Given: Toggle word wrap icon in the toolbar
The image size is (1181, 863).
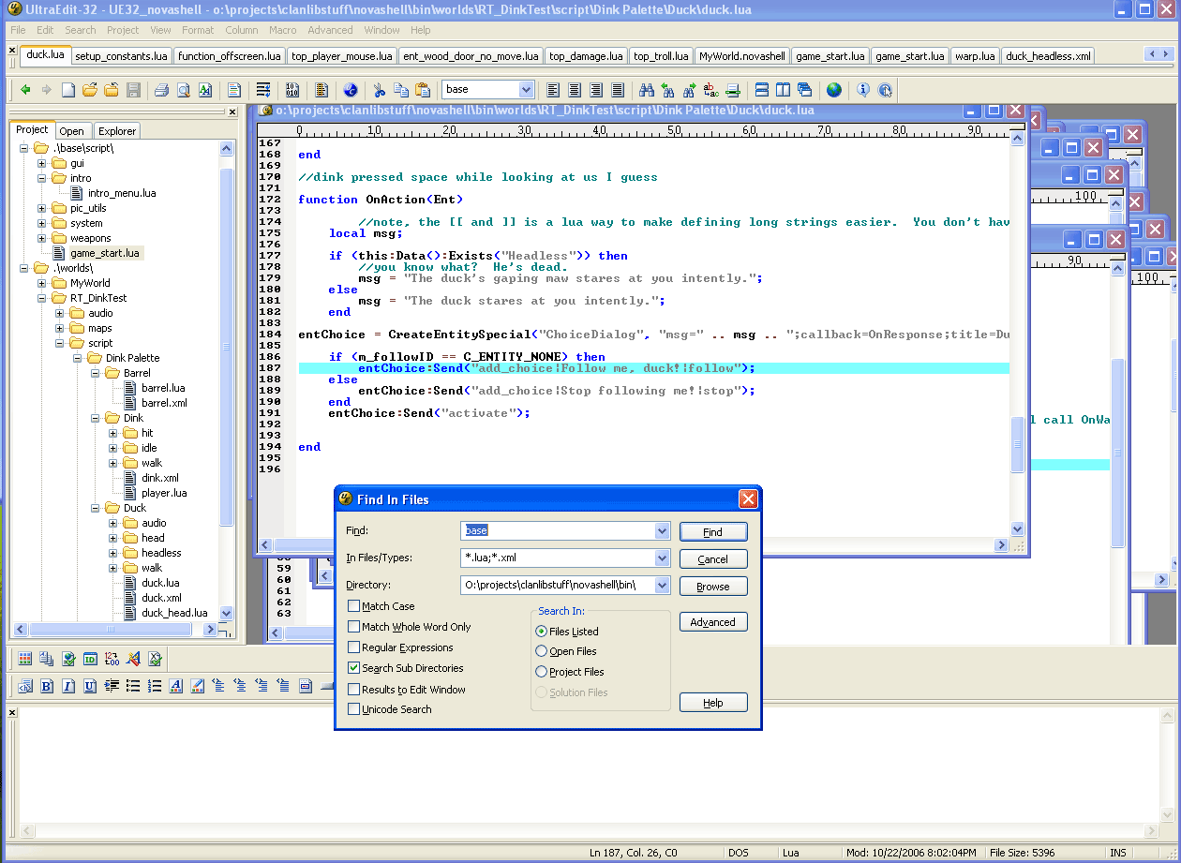Looking at the screenshot, I should coord(263,90).
